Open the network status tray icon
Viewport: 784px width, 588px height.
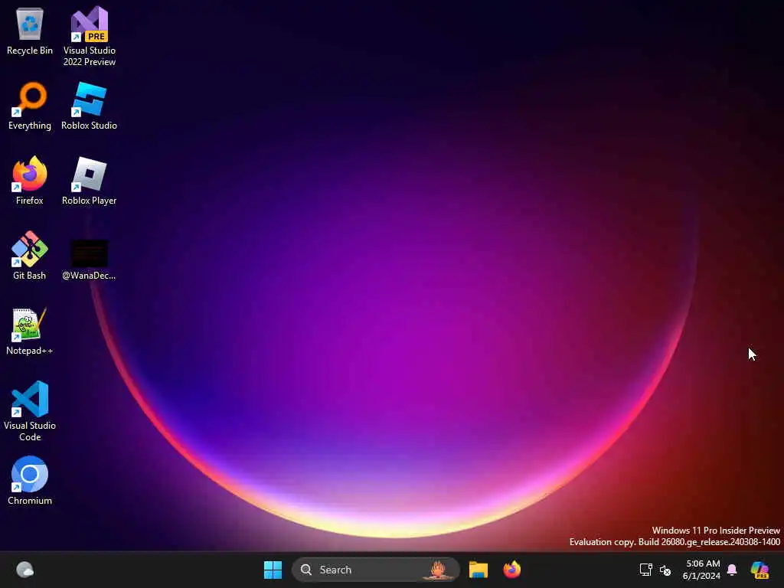pyautogui.click(x=645, y=570)
